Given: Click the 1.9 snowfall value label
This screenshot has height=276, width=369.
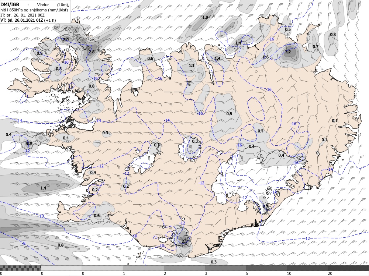Looking at the screenshot, I should pos(205,17).
